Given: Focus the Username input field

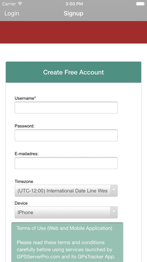Looking at the screenshot, I should [66, 108].
